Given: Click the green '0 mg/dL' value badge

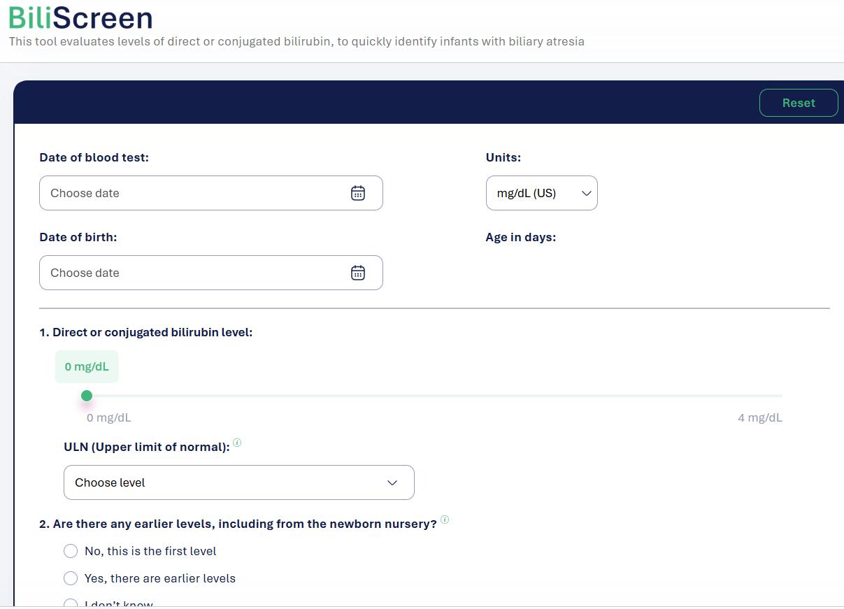Looking at the screenshot, I should click(x=87, y=367).
